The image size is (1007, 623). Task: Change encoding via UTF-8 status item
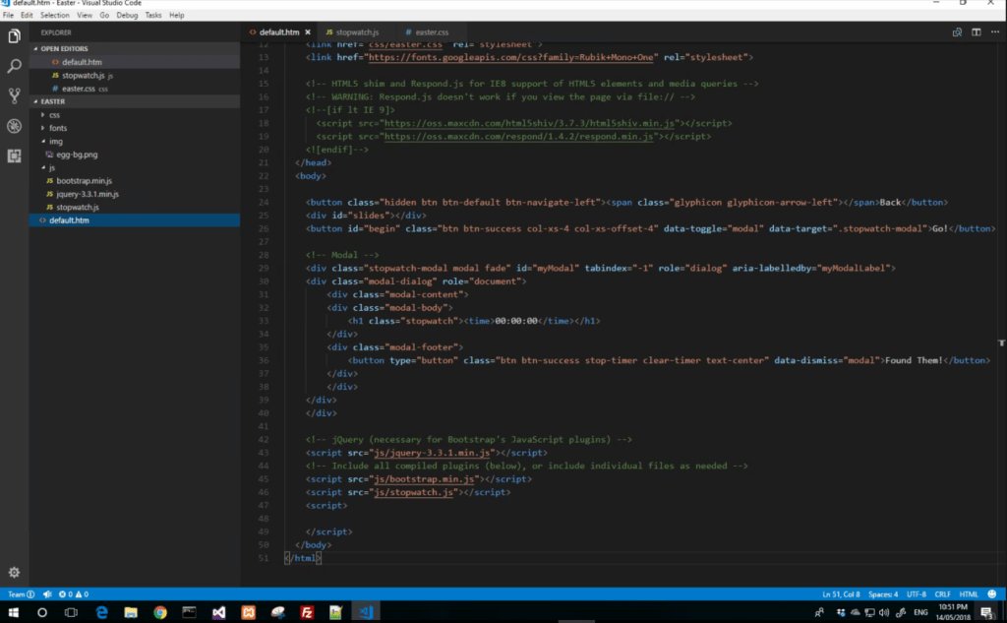(x=916, y=594)
